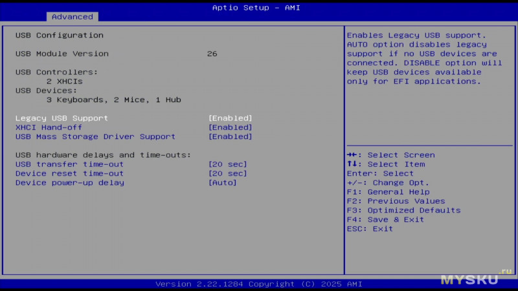Click the USB Controllers label
This screenshot has height=291, width=518.
[x=56, y=72]
